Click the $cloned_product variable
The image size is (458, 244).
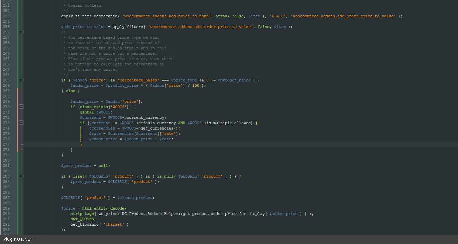coord(135,198)
